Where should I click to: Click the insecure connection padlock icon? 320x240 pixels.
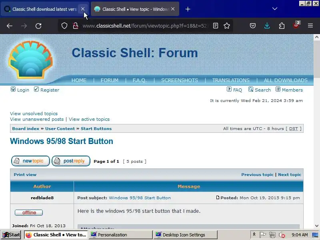click(76, 26)
